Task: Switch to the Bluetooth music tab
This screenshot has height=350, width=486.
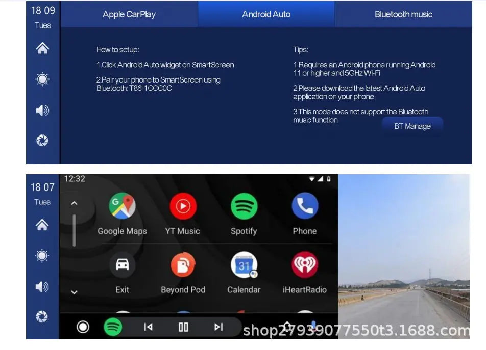Action: (x=403, y=14)
